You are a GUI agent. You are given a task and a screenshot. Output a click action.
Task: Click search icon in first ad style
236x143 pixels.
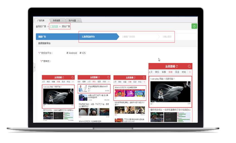[x=73, y=77]
